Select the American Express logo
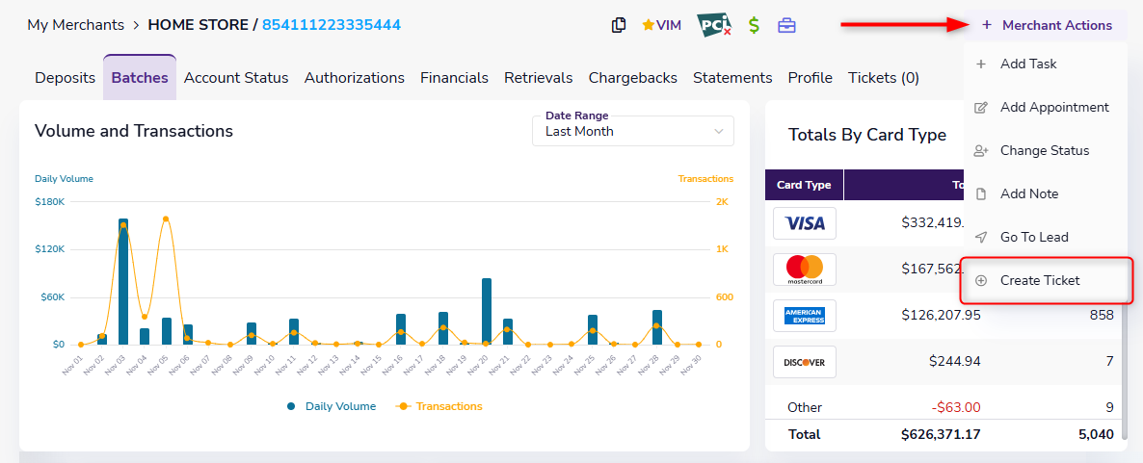This screenshot has width=1143, height=463. point(805,316)
